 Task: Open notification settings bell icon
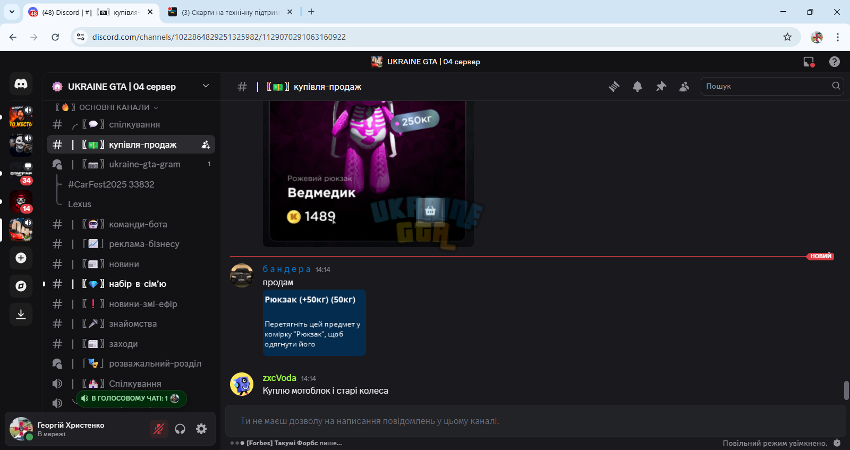pyautogui.click(x=637, y=87)
